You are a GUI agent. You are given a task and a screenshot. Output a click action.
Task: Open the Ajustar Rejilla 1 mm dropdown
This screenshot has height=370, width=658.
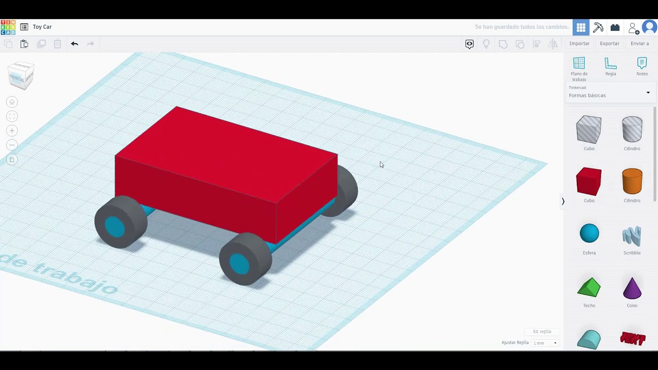click(545, 343)
